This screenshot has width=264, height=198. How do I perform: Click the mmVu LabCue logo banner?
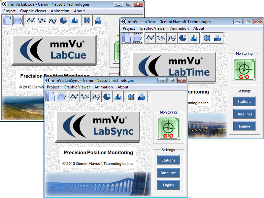[x=54, y=50]
